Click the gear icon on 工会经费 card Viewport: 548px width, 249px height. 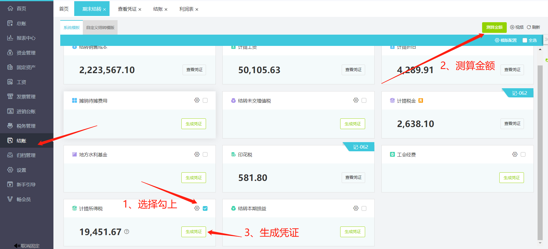[515, 154]
